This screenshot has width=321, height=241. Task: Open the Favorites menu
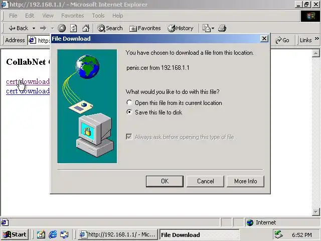coord(72,16)
